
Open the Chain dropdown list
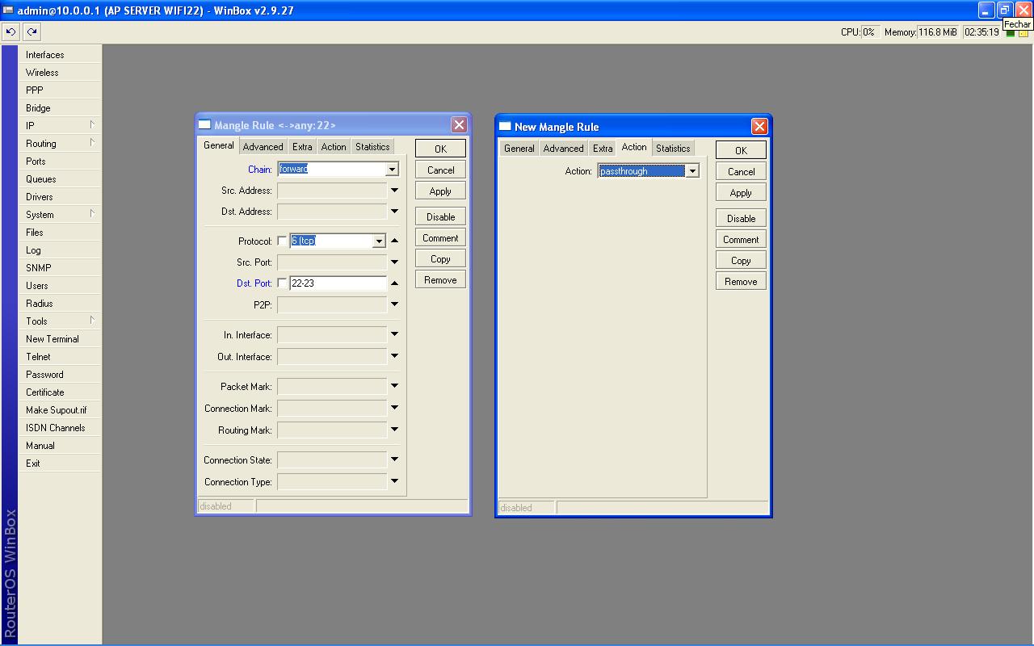point(392,170)
